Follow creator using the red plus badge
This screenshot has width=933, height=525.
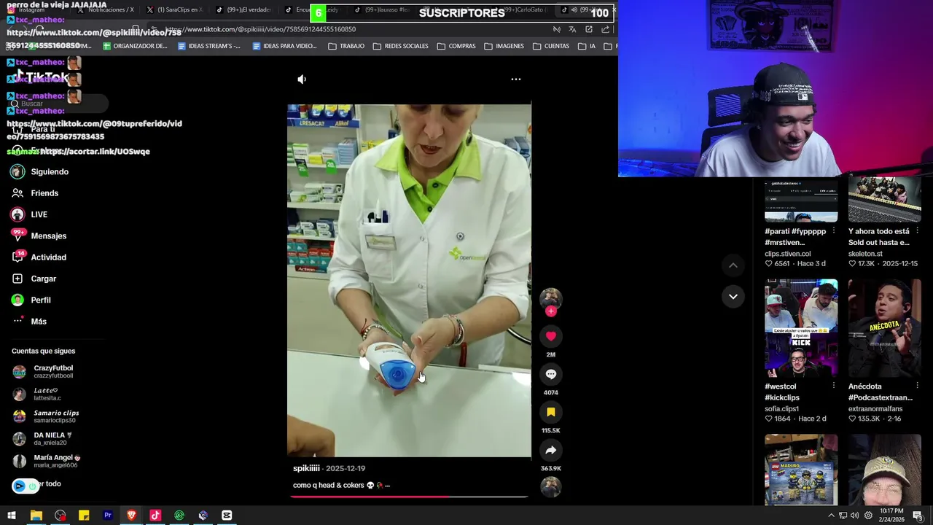pyautogui.click(x=551, y=311)
